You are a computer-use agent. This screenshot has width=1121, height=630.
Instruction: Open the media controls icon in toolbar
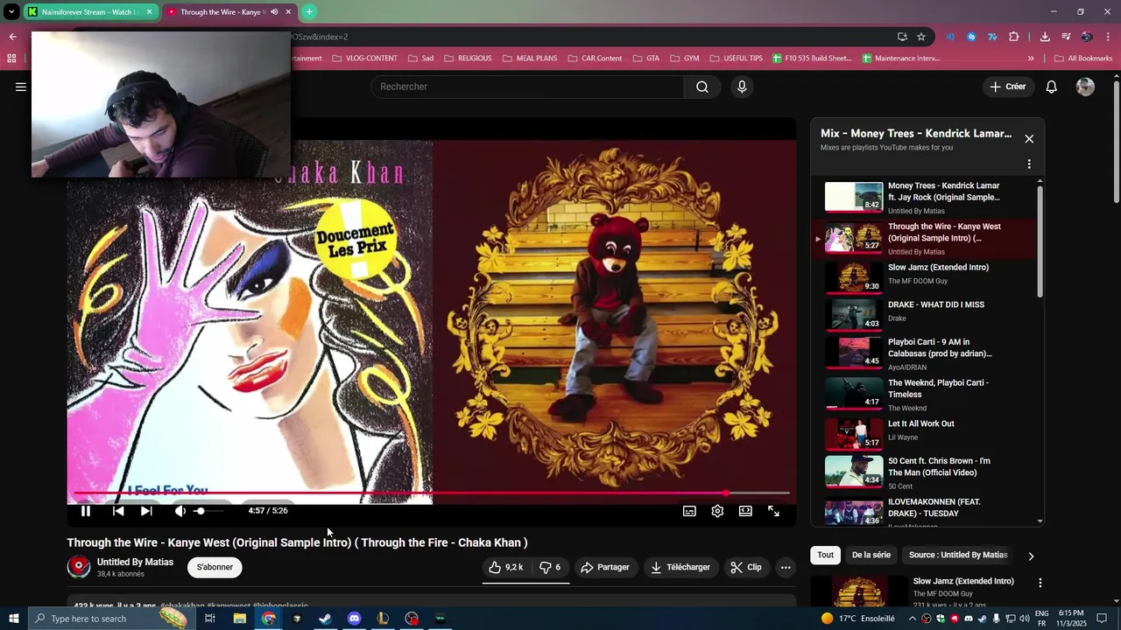click(x=1066, y=37)
